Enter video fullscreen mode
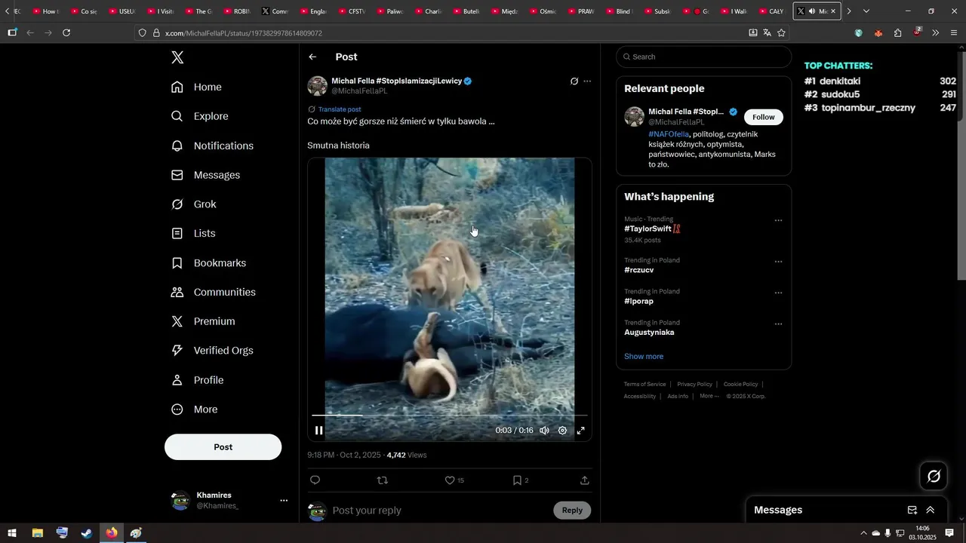Viewport: 966px width, 543px height. coord(581,431)
